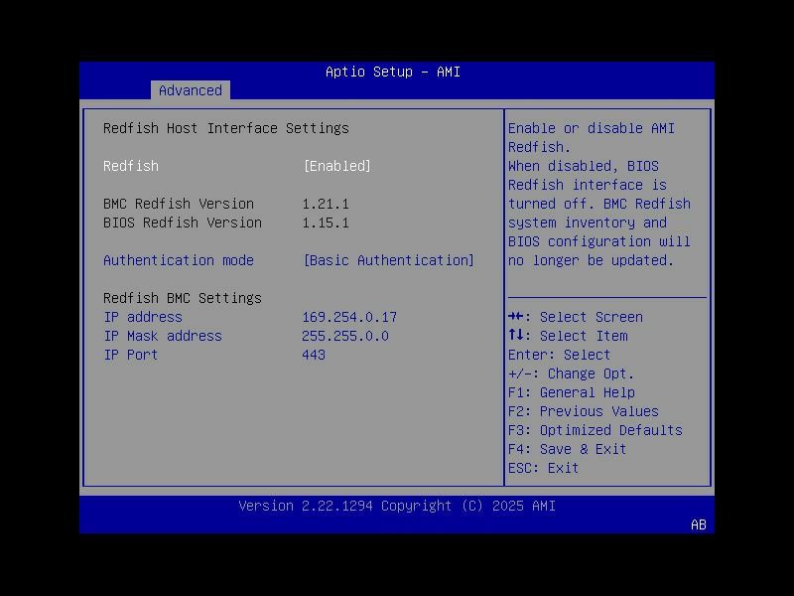This screenshot has width=794, height=596.
Task: Click the IP Mask address value 255.255.0.0
Action: click(345, 336)
